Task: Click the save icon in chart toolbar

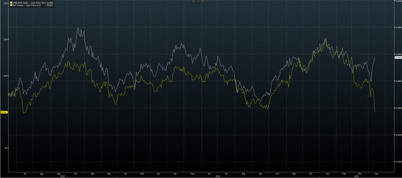Action: (x=203, y=1)
